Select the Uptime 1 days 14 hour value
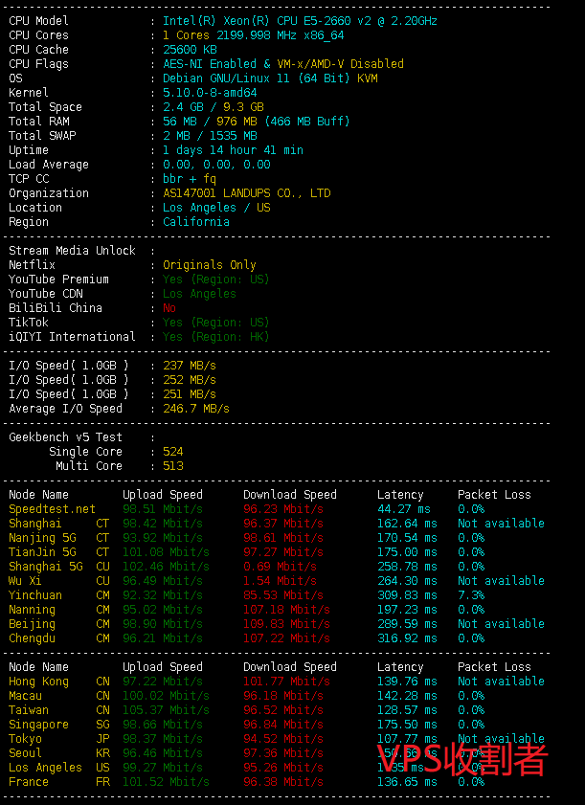This screenshot has width=585, height=805. tap(233, 150)
